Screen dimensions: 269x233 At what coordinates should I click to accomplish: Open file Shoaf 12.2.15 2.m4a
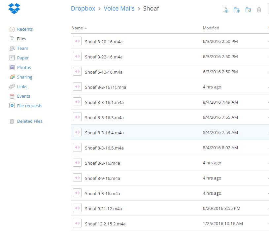tap(105, 224)
